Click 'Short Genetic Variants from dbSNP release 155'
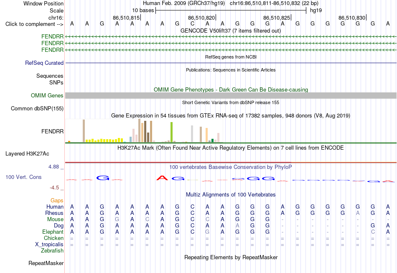This screenshot has width=397, height=273. click(231, 102)
